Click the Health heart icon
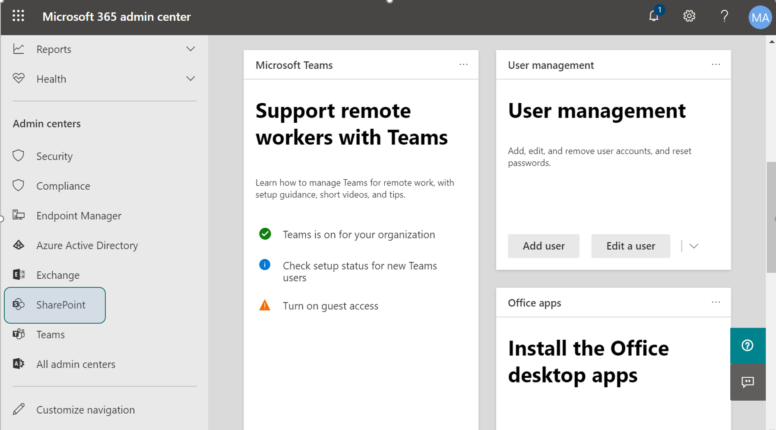 pos(19,78)
